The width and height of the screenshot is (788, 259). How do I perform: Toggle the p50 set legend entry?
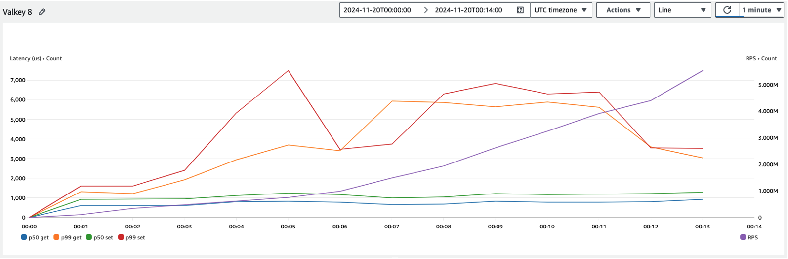100,238
